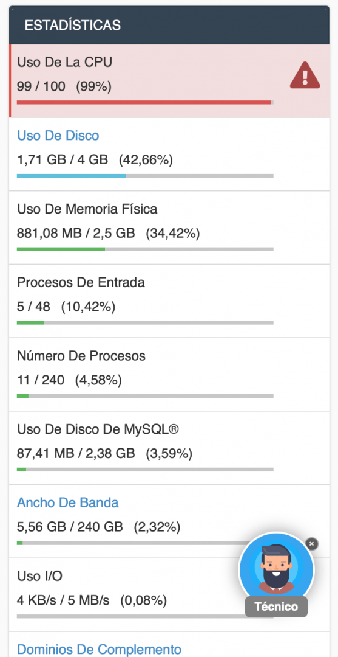The height and width of the screenshot is (657, 338).
Task: Select the Uso De Memoria Física row
Action: [x=169, y=228]
